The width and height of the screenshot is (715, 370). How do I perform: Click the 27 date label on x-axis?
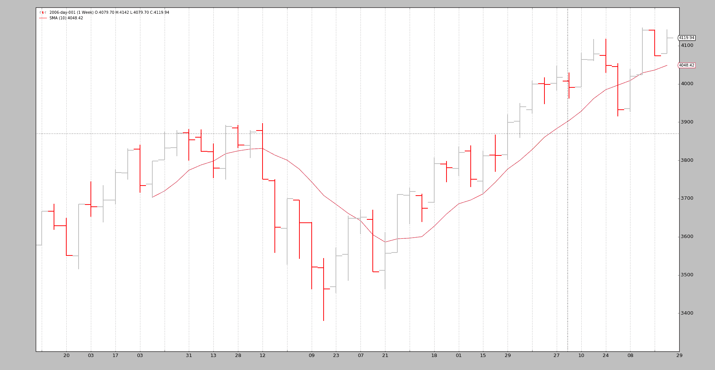pyautogui.click(x=556, y=355)
